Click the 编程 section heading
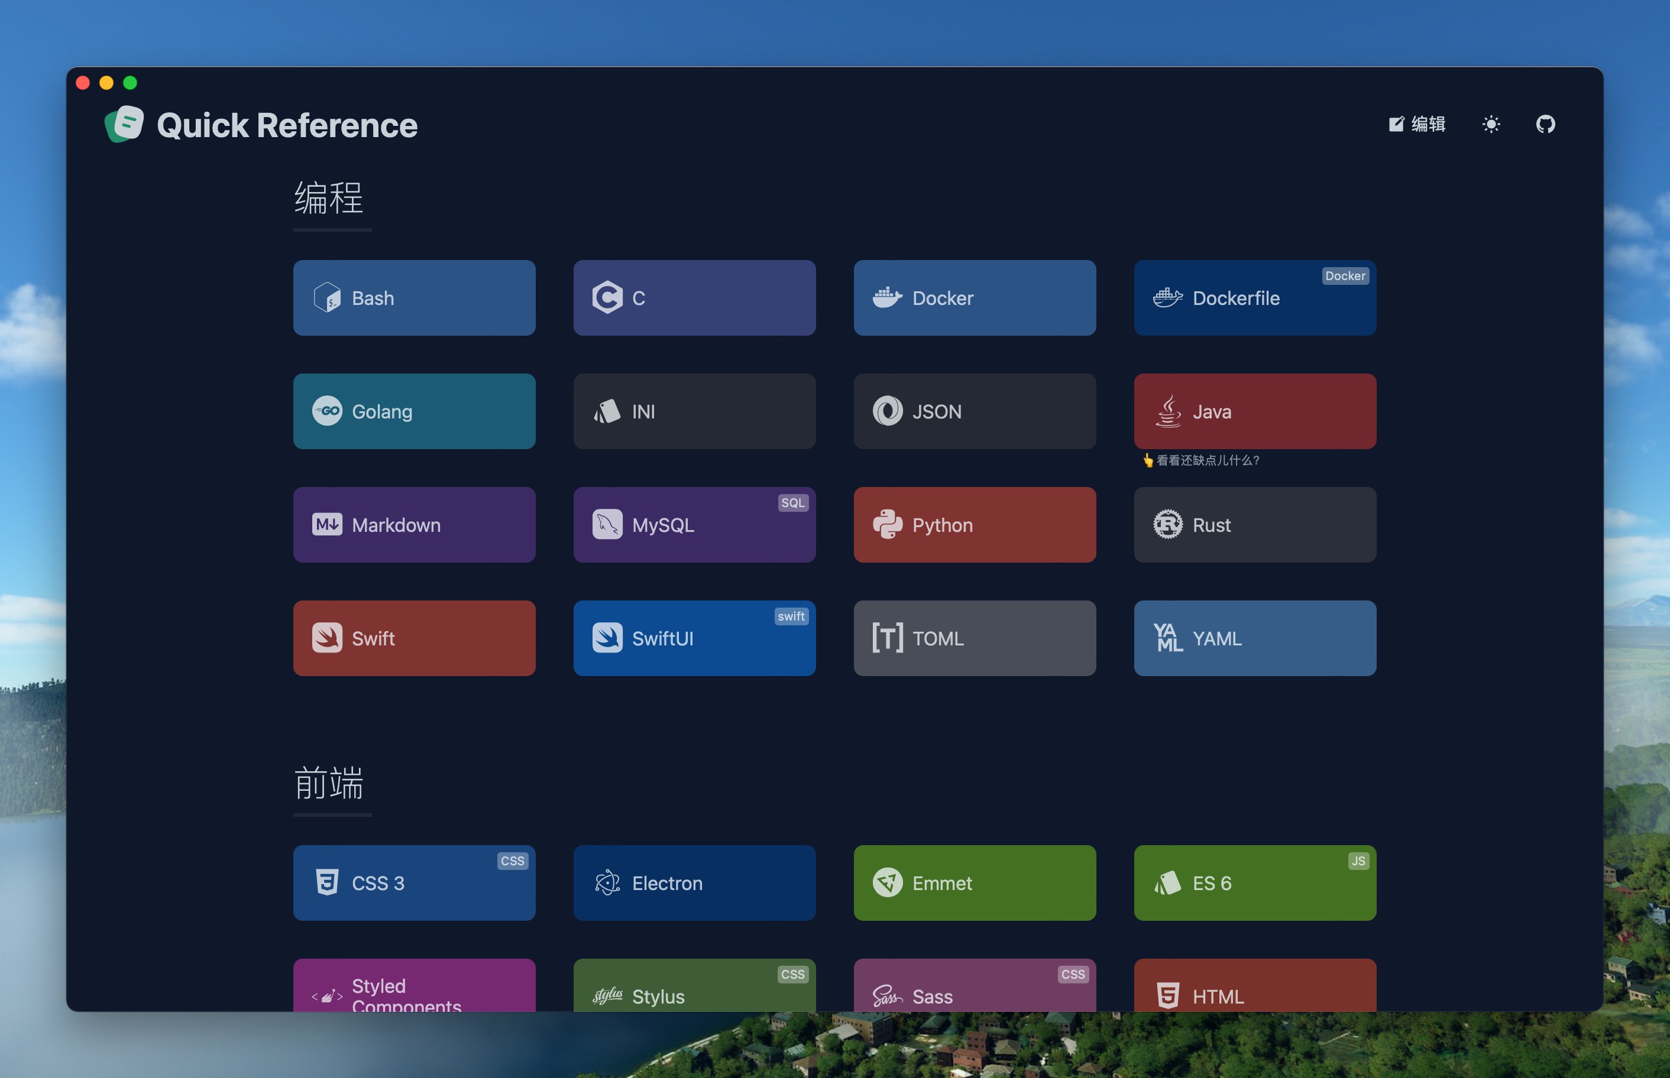 tap(328, 197)
